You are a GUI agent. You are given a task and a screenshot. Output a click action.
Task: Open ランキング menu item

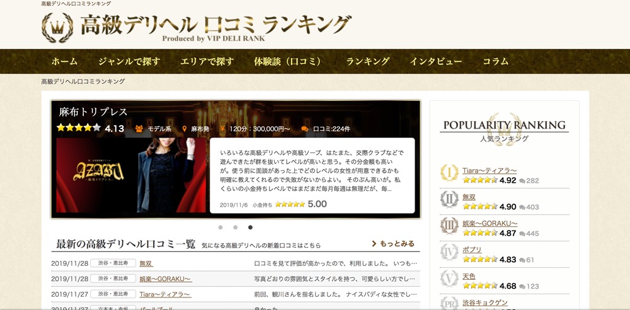[x=368, y=62]
